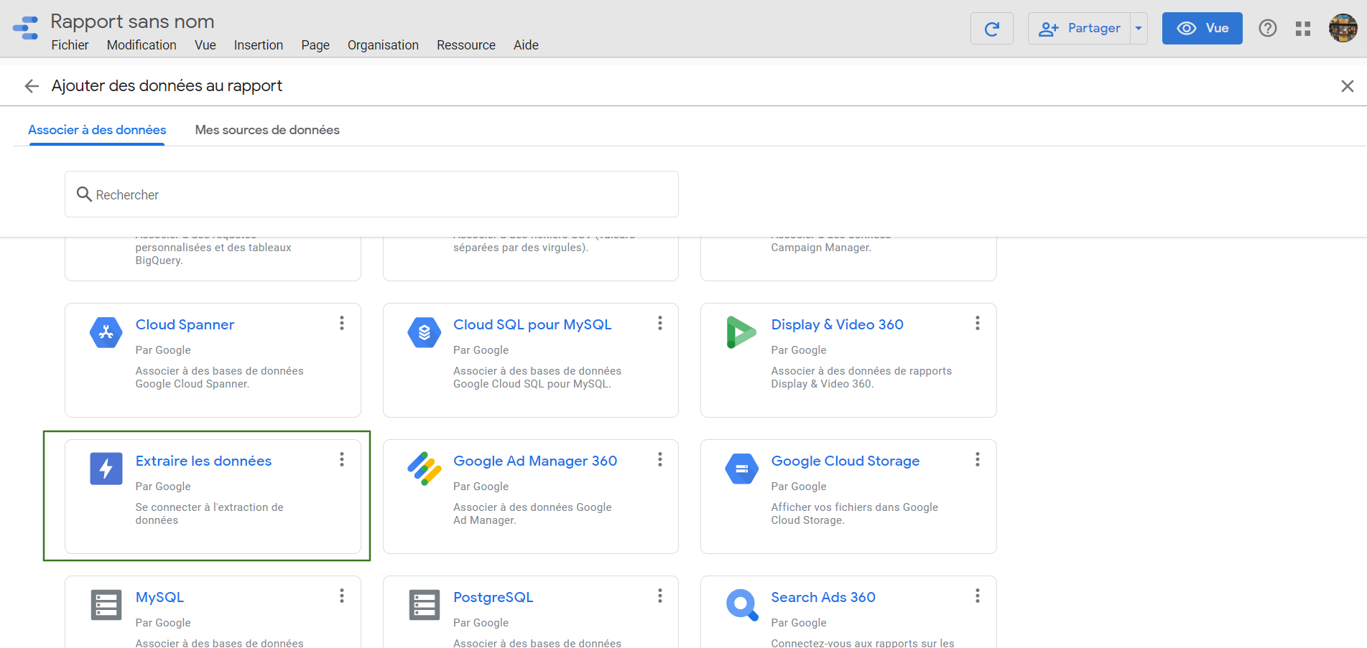Image resolution: width=1367 pixels, height=648 pixels.
Task: Click the Google Ad Manager 360 icon
Action: tap(424, 469)
